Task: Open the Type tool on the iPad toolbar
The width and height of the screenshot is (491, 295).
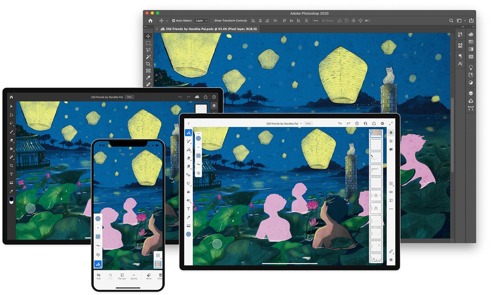Action: point(189,209)
